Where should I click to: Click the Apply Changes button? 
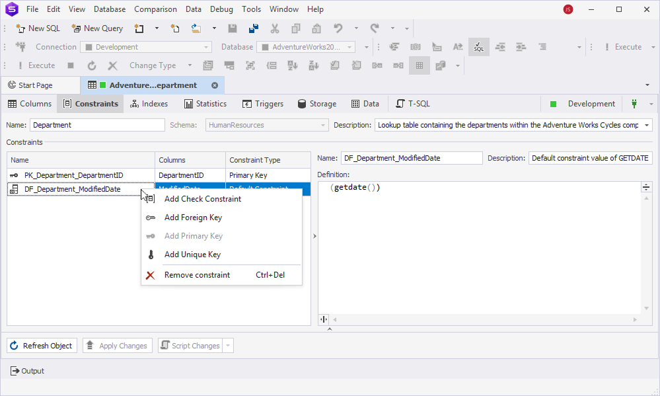pyautogui.click(x=118, y=346)
